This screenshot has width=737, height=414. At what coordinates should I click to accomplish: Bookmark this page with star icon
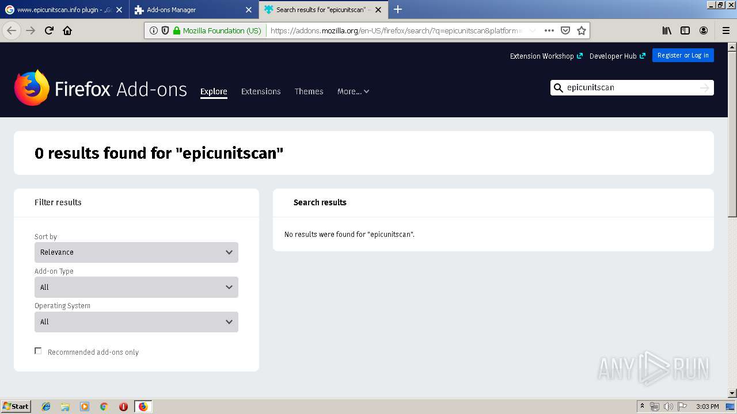[582, 30]
